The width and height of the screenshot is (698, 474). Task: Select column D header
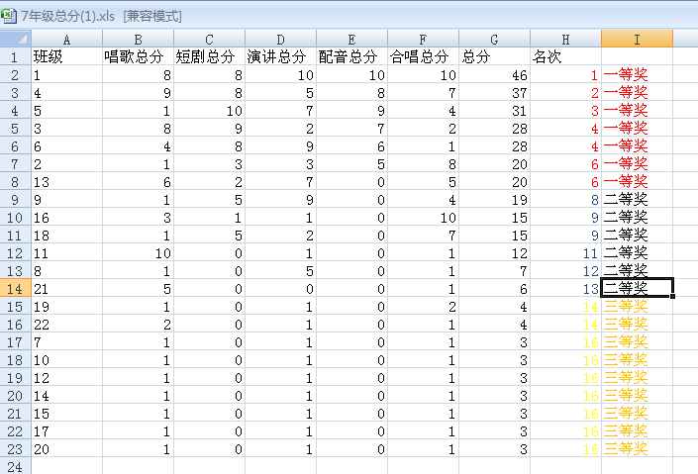pos(280,39)
